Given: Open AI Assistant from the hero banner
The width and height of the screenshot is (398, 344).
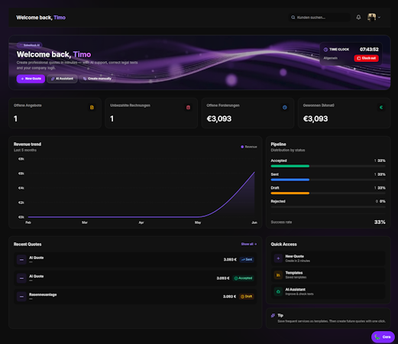Looking at the screenshot, I should (62, 79).
